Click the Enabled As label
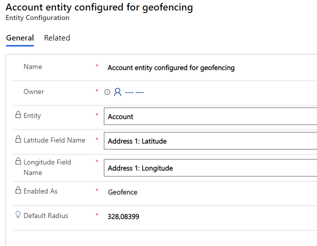The image size is (317, 246). point(40,191)
